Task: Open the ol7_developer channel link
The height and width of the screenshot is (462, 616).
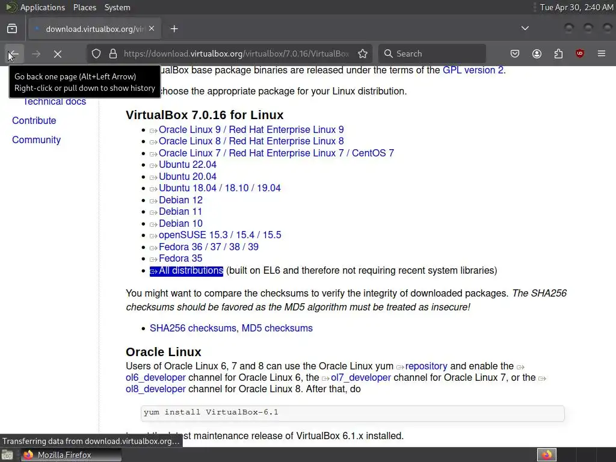Action: click(361, 378)
